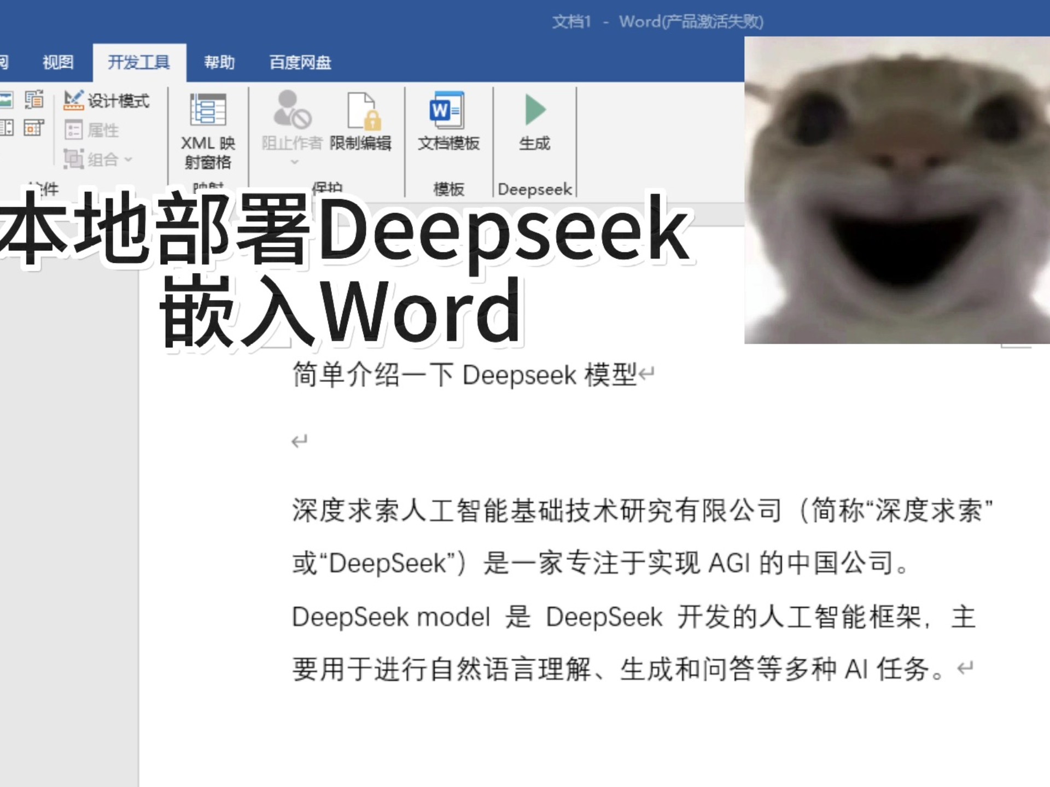Click the 帮助 tab
This screenshot has width=1050, height=787.
[219, 62]
